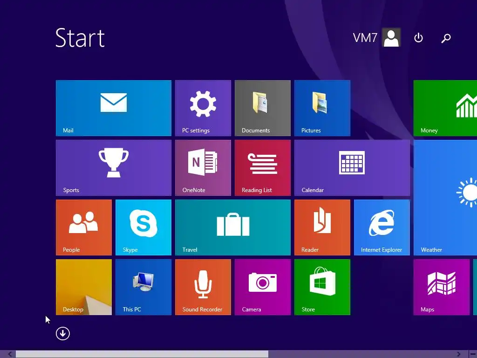Launch the Money app tile

click(445, 108)
